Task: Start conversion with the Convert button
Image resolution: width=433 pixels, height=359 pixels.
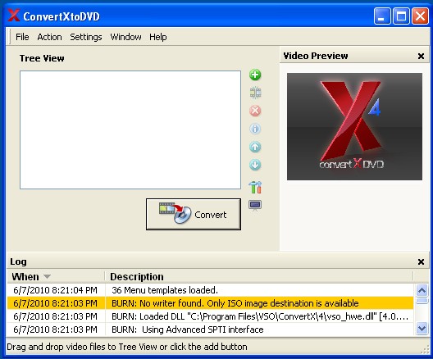Action: pyautogui.click(x=194, y=214)
